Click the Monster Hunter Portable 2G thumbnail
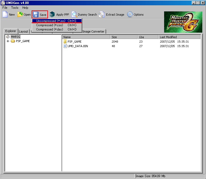This screenshot has width=206, height=179. [183, 22]
